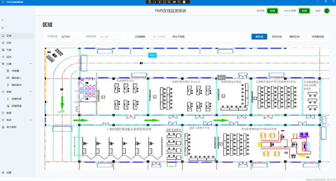
Task: Open 审计追踪 audit trail page
Action: (x=11, y=127)
